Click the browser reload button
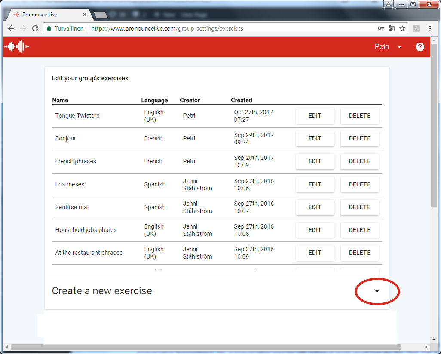The height and width of the screenshot is (354, 441). (x=35, y=28)
